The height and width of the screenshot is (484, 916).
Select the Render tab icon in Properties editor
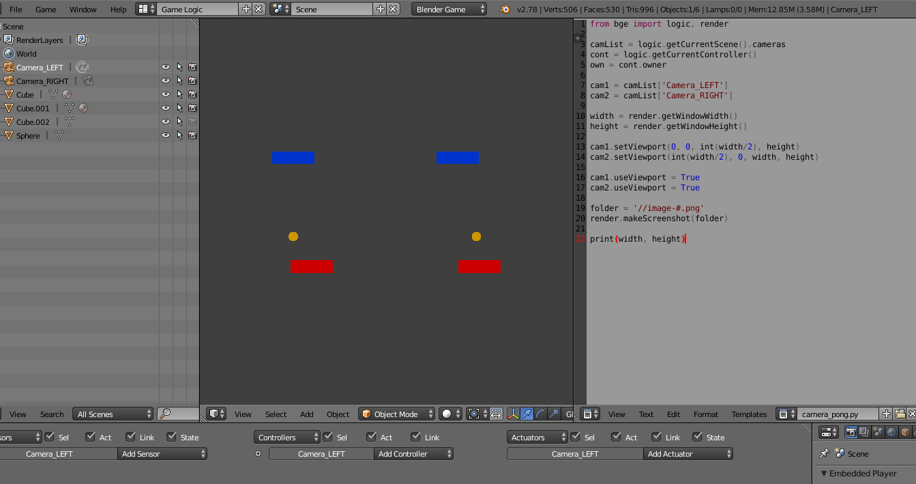tap(851, 431)
